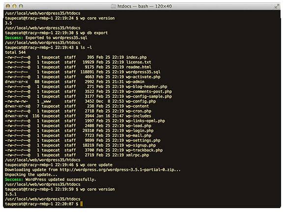Click the file name wp-login.php
This screenshot has height=213, width=285.
pos(140,131)
